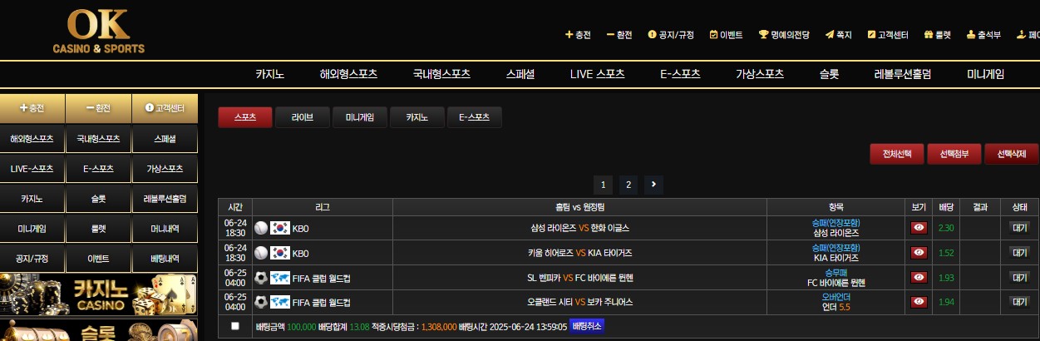The image size is (1040, 341).
Task: Go to next page with arrow button
Action: click(653, 184)
